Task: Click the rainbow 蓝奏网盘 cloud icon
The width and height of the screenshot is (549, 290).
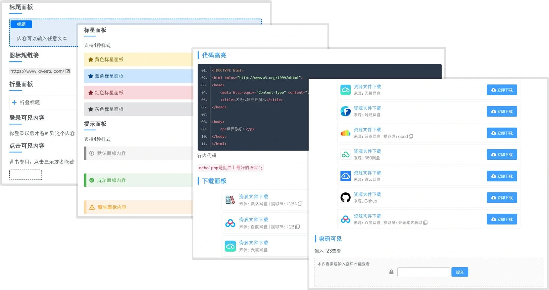Action: 345,133
